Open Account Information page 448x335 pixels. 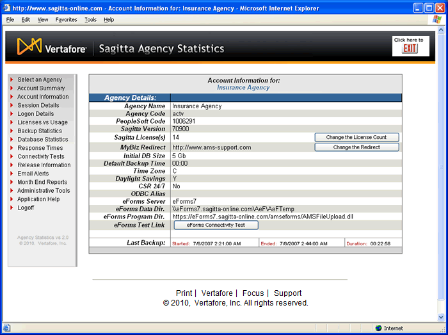(43, 97)
